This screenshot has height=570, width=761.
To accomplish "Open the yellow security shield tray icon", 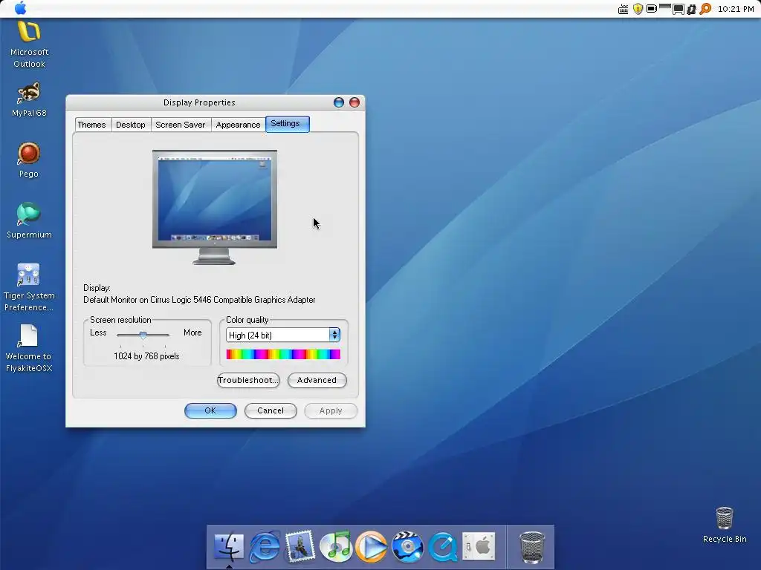I will [638, 9].
